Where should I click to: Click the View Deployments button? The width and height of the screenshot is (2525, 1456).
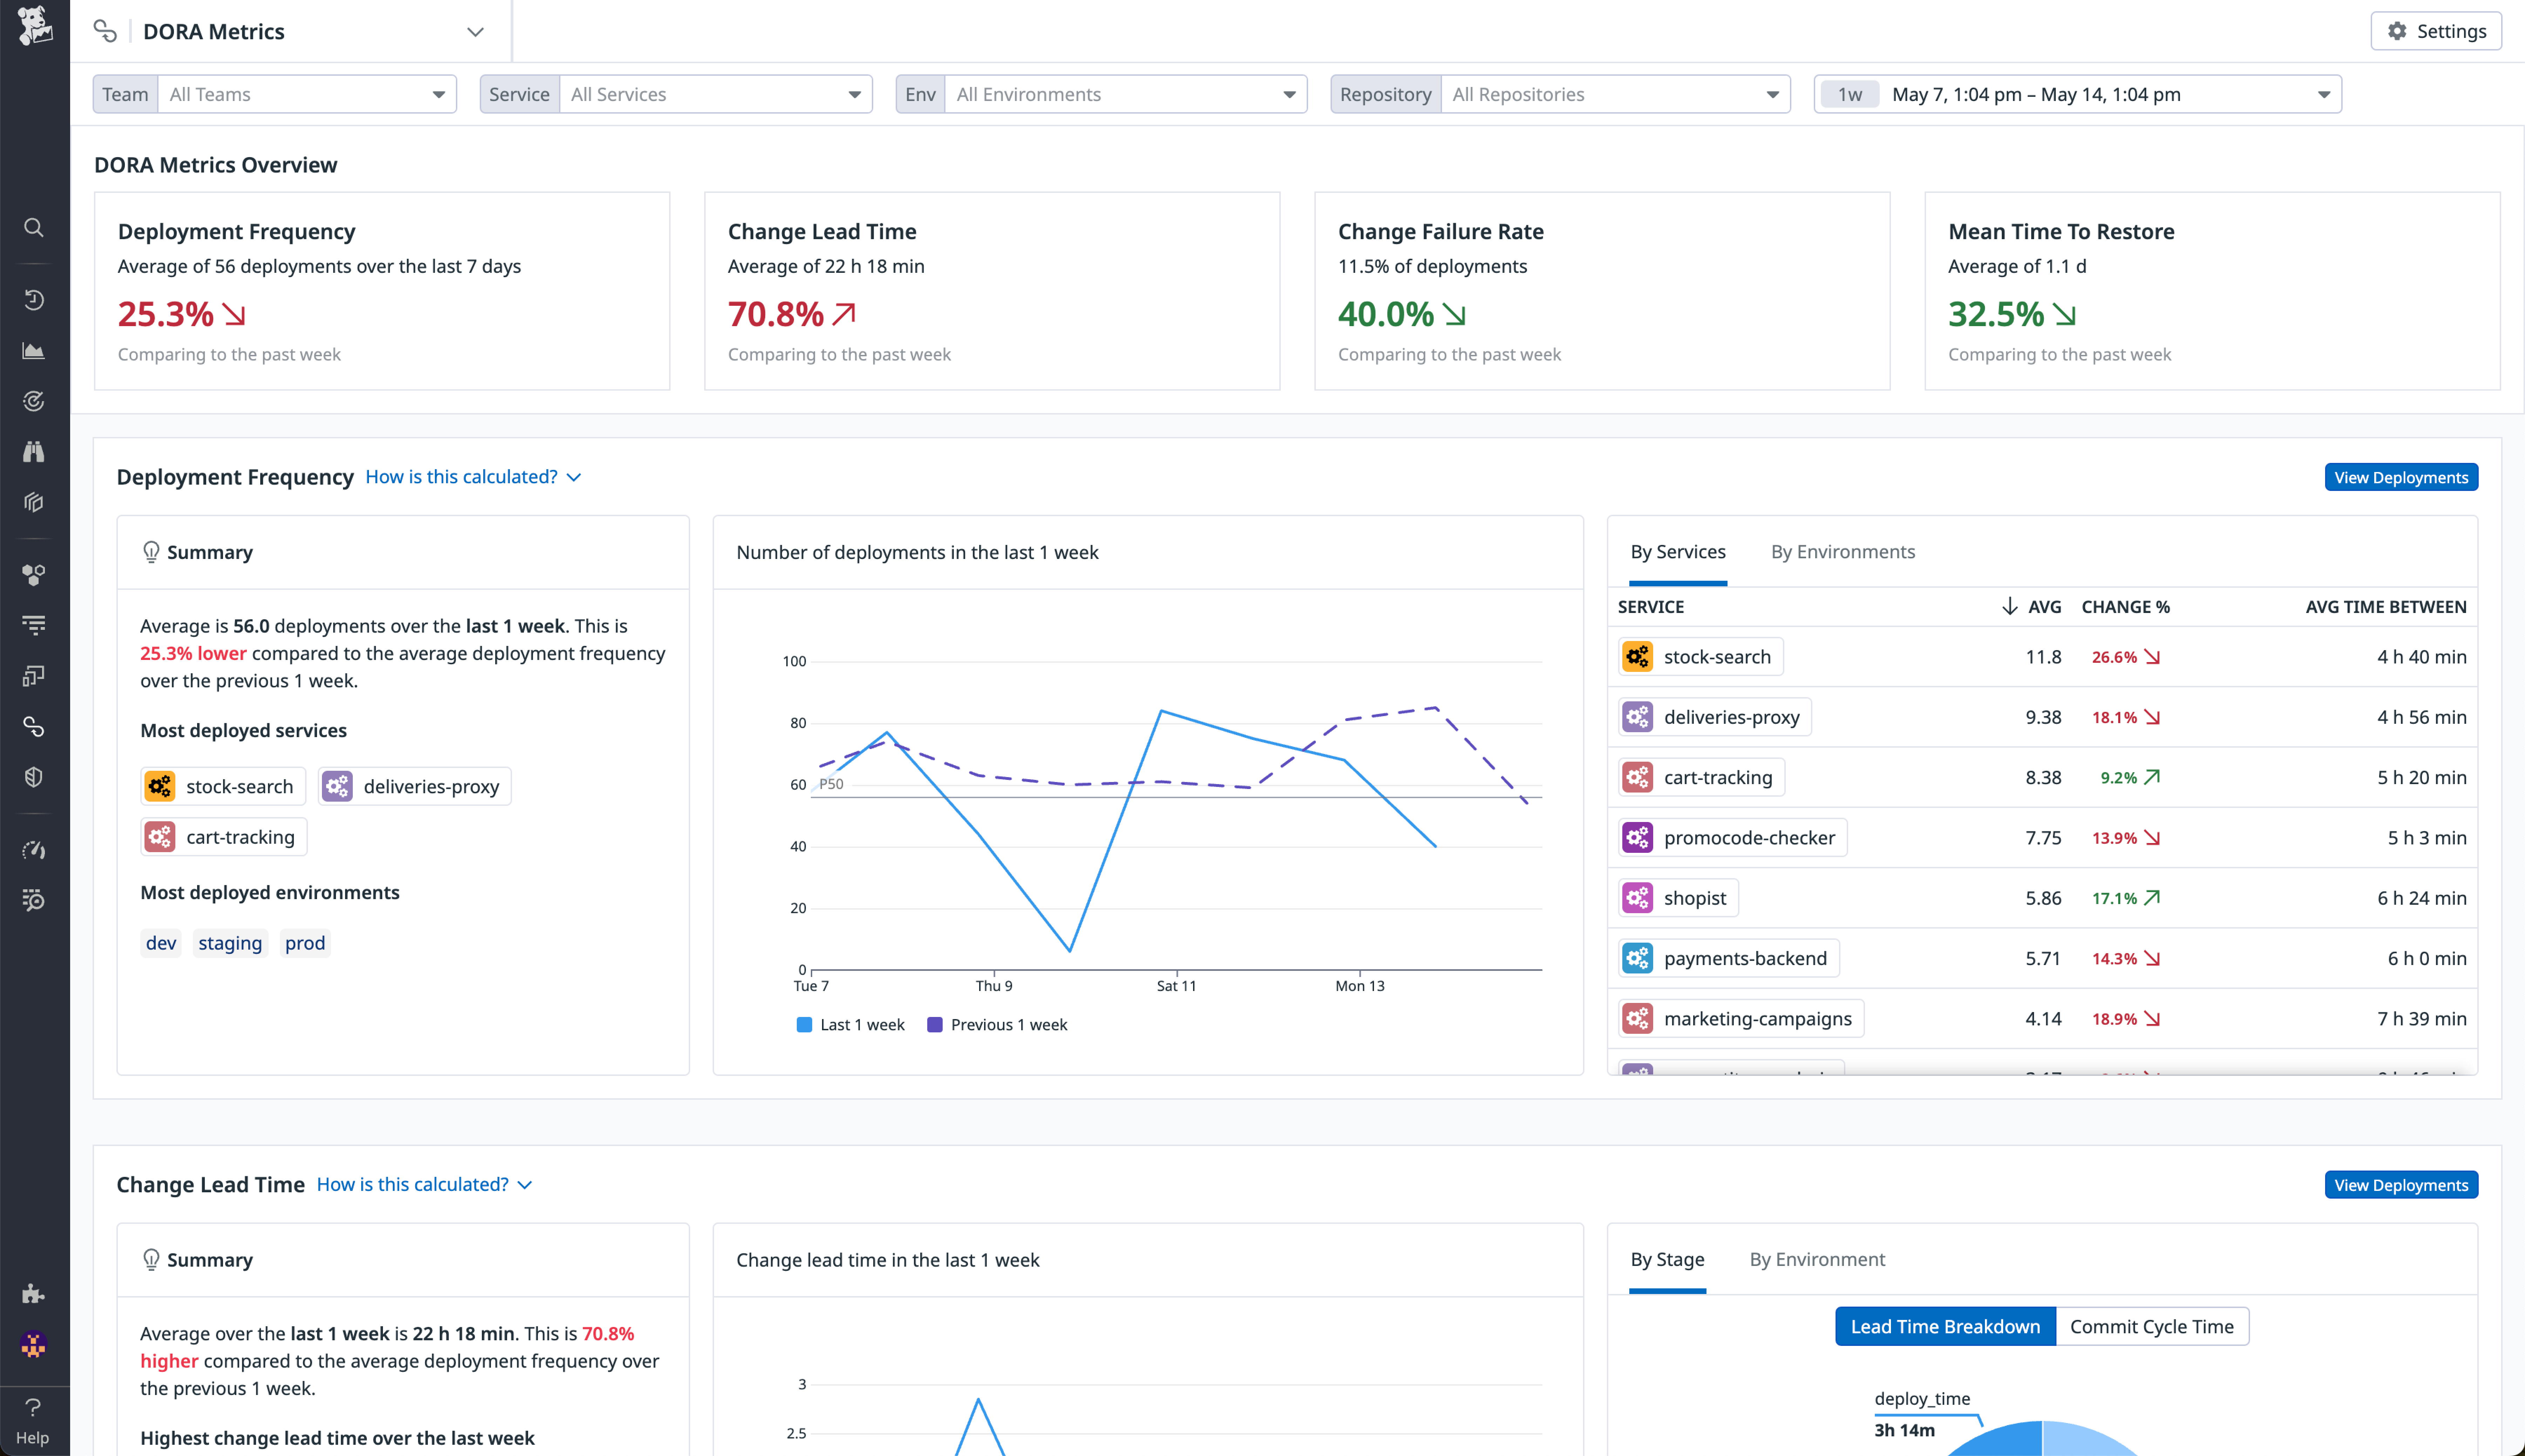click(2401, 477)
